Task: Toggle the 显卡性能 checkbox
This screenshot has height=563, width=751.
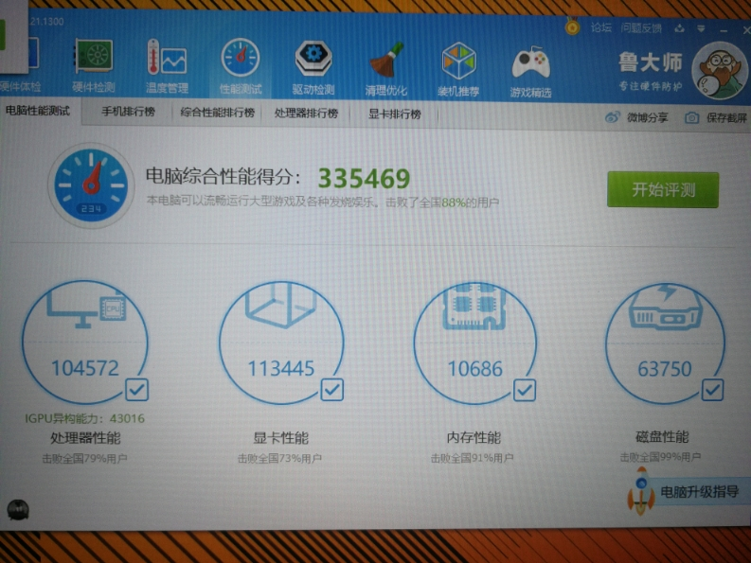Action: click(x=331, y=390)
